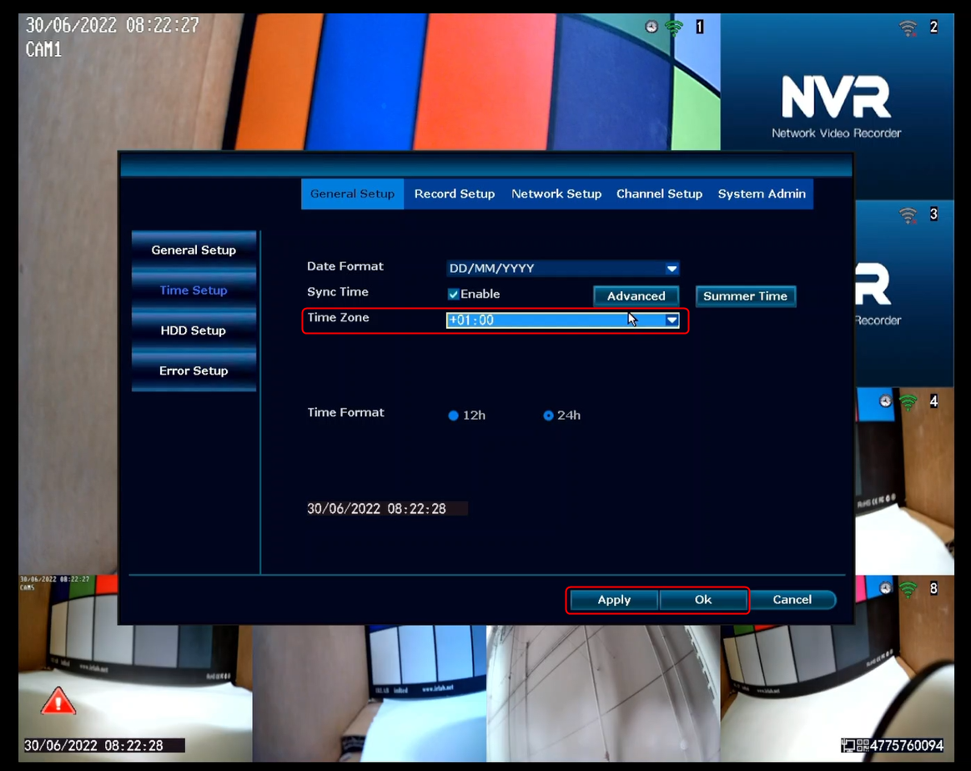
Task: Click the QR code icon beside device ID
Action: (863, 746)
